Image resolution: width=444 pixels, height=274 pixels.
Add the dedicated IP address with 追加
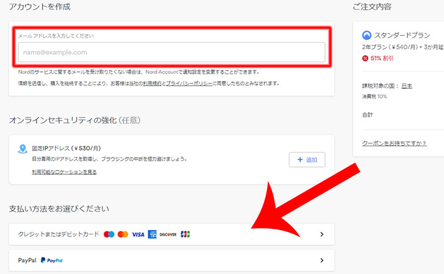point(307,160)
